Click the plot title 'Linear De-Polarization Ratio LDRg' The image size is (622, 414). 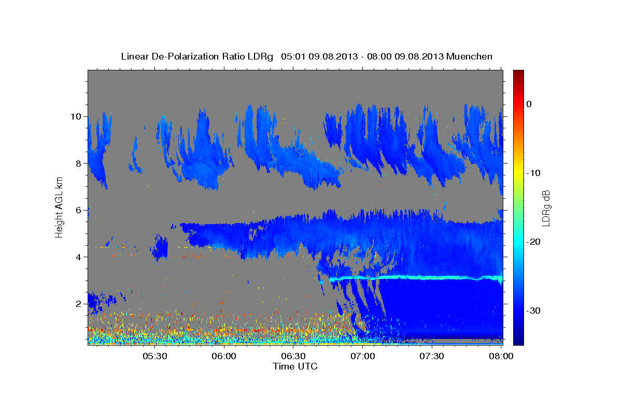pos(196,56)
